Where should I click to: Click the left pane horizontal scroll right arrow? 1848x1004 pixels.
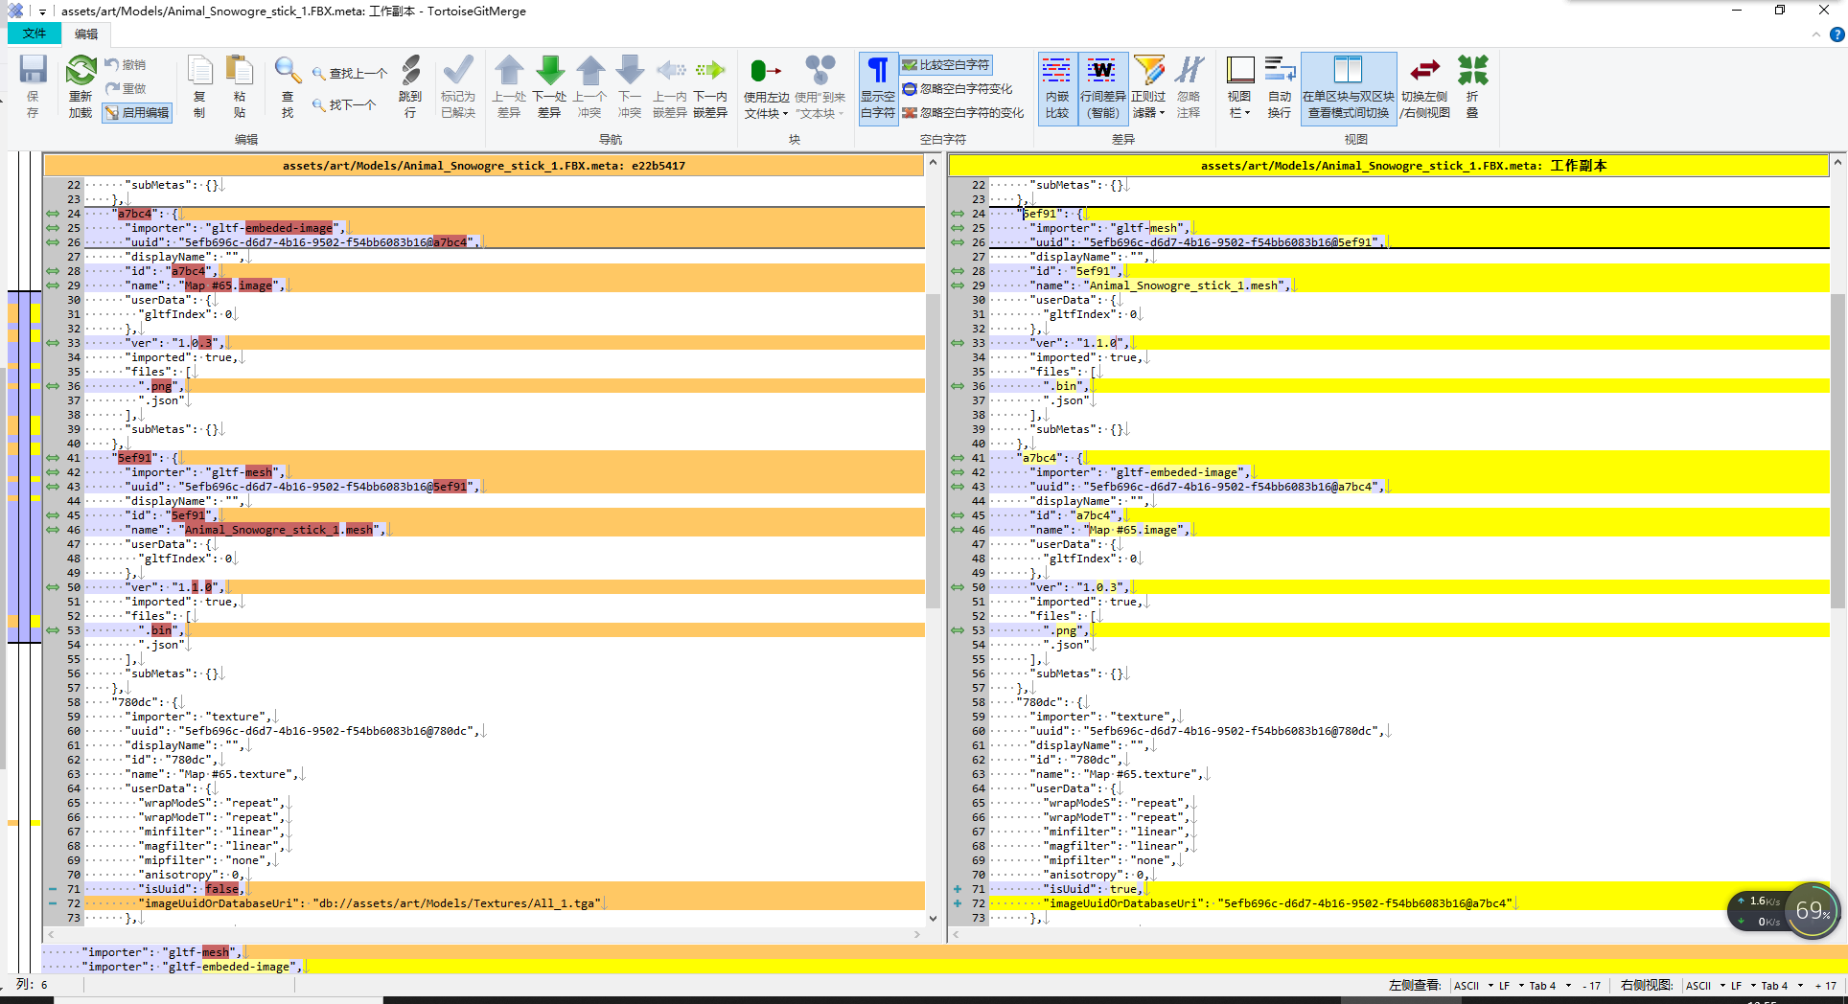(919, 934)
